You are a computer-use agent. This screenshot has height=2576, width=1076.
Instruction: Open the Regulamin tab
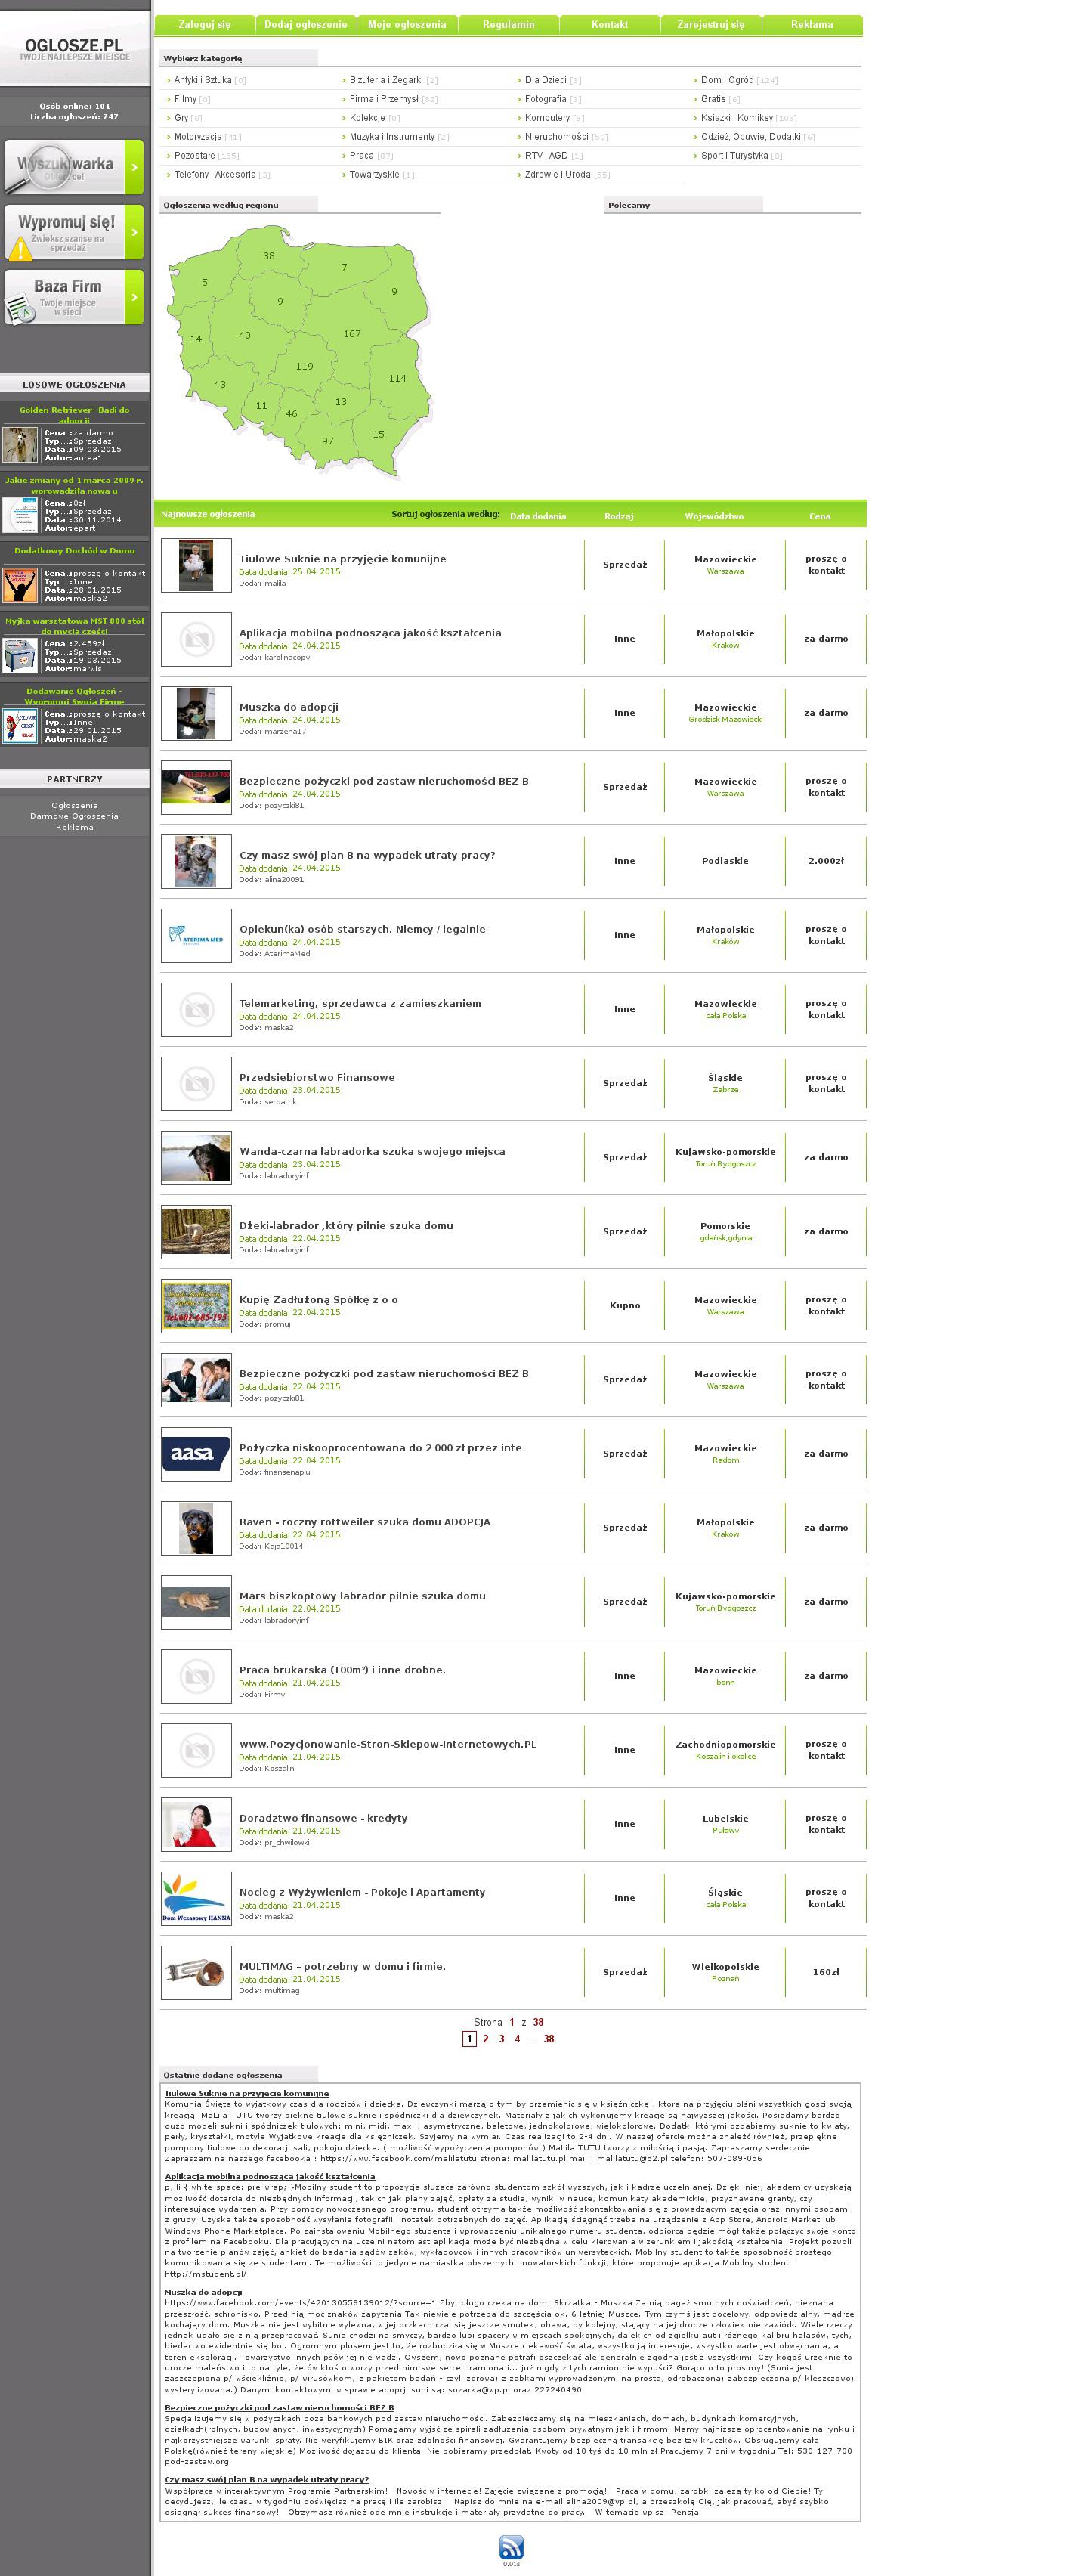click(508, 25)
